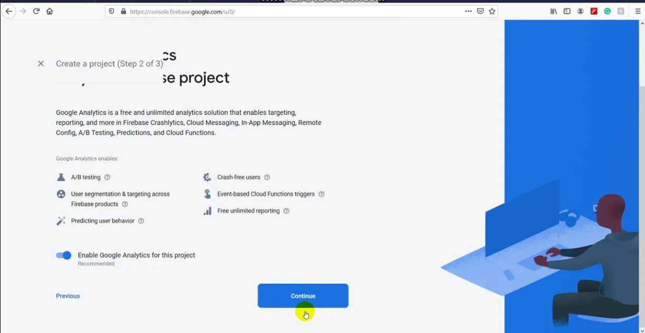The image size is (645, 333).
Task: Open the Library bookmarks and history menu
Action: tap(553, 11)
